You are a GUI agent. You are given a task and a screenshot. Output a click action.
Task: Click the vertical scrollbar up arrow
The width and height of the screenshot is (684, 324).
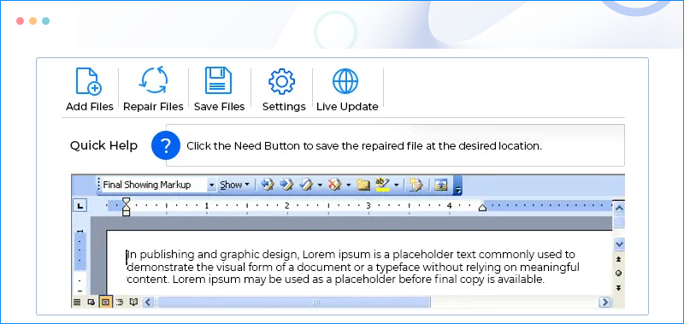point(618,207)
